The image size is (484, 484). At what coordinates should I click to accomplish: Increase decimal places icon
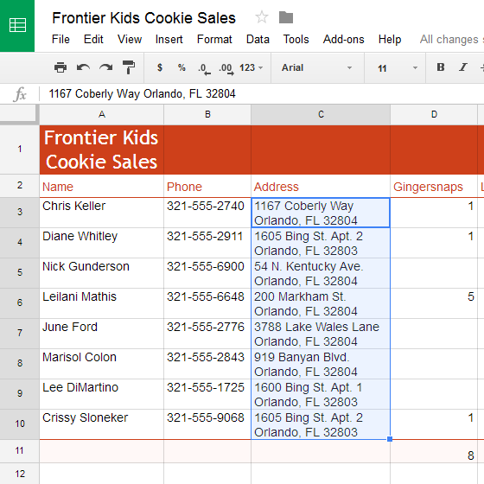[x=226, y=68]
